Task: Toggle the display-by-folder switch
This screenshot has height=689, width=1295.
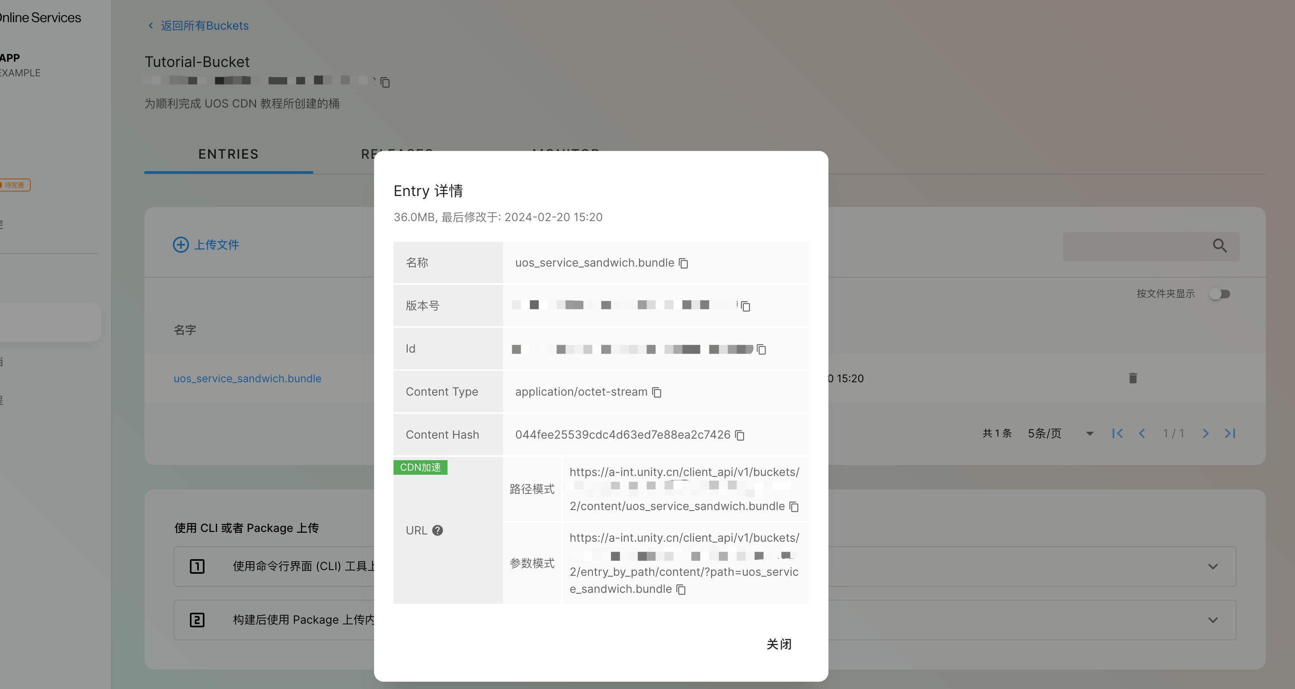Action: (x=1220, y=294)
